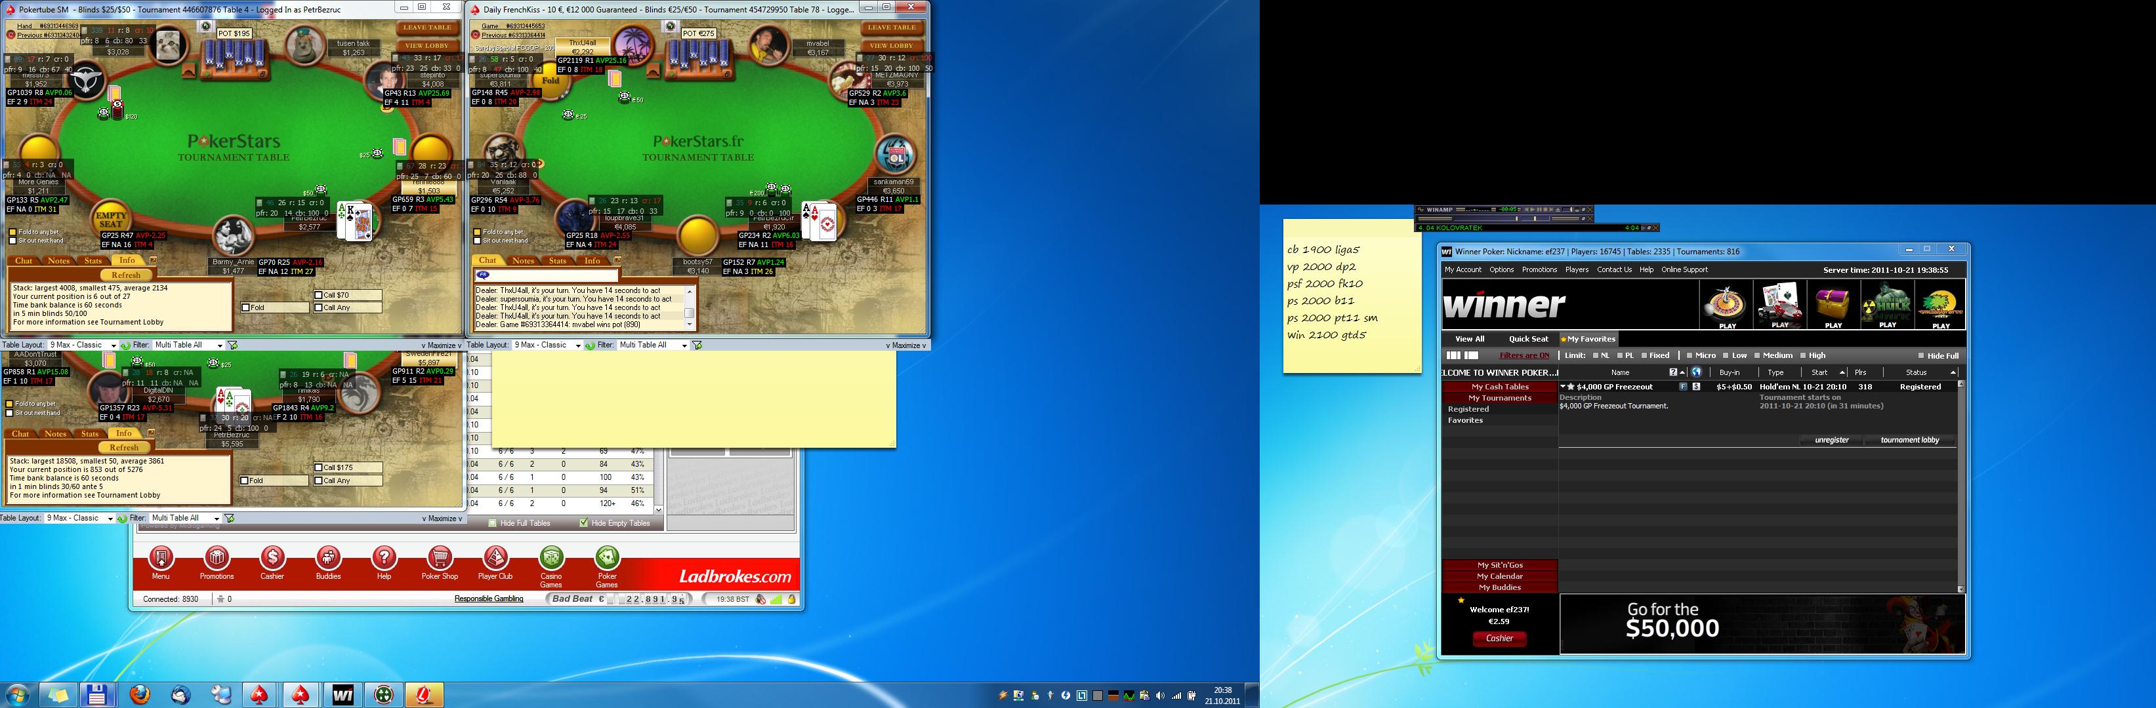The width and height of the screenshot is (2156, 708).
Task: Click the question mark icon beside Name header
Action: tap(1673, 372)
